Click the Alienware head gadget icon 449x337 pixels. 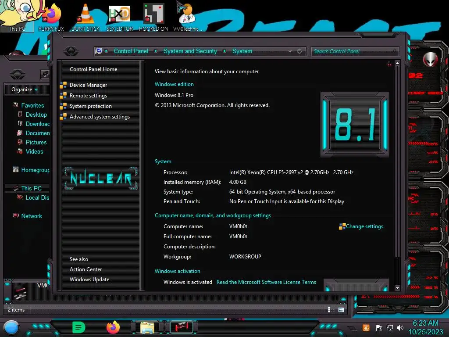pyautogui.click(x=430, y=60)
